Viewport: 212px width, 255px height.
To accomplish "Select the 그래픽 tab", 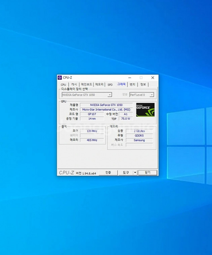I will click(121, 84).
